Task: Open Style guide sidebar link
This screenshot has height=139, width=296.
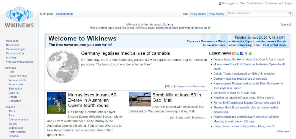Action: point(15,88)
